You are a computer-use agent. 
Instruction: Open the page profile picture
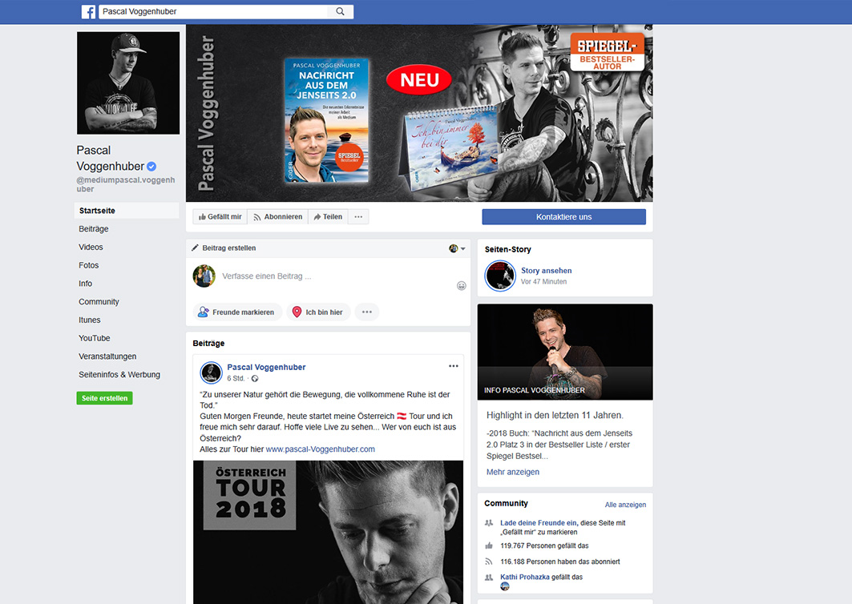pyautogui.click(x=128, y=83)
